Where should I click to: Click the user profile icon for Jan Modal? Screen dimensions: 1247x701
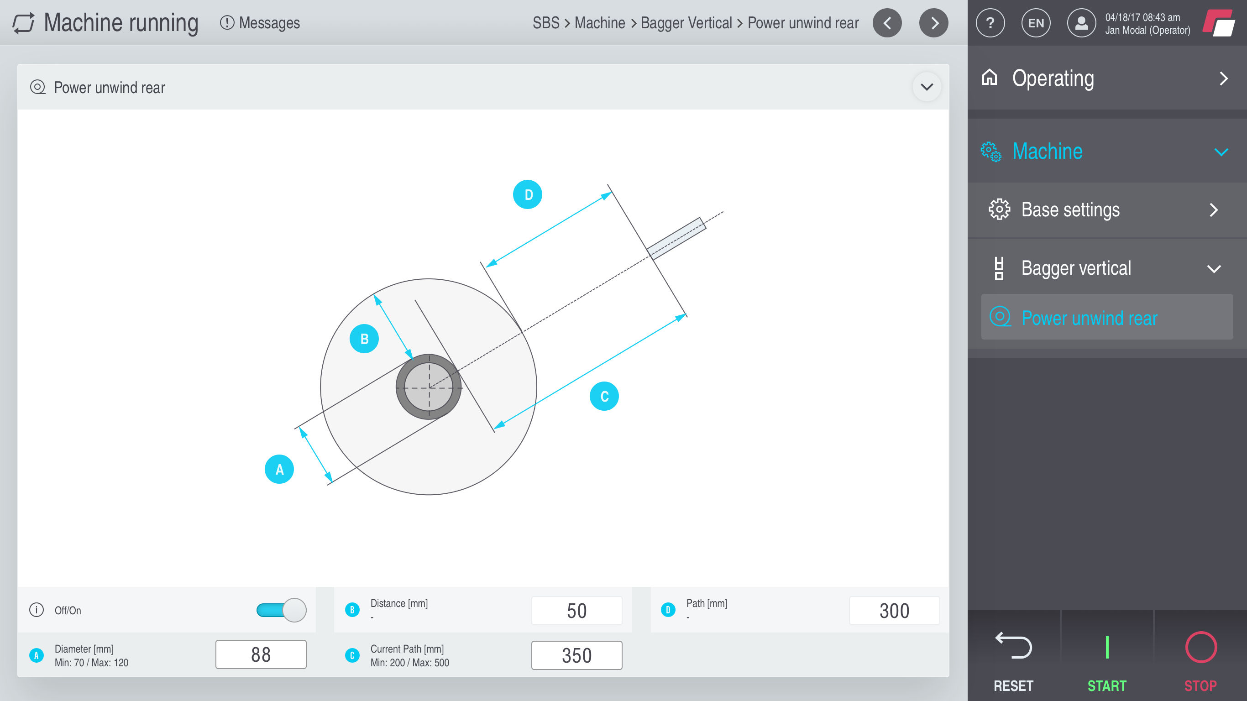click(1081, 22)
